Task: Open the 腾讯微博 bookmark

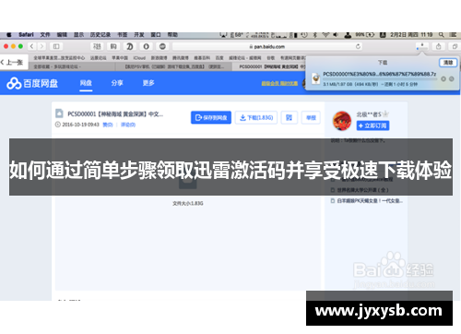Action: (181, 58)
